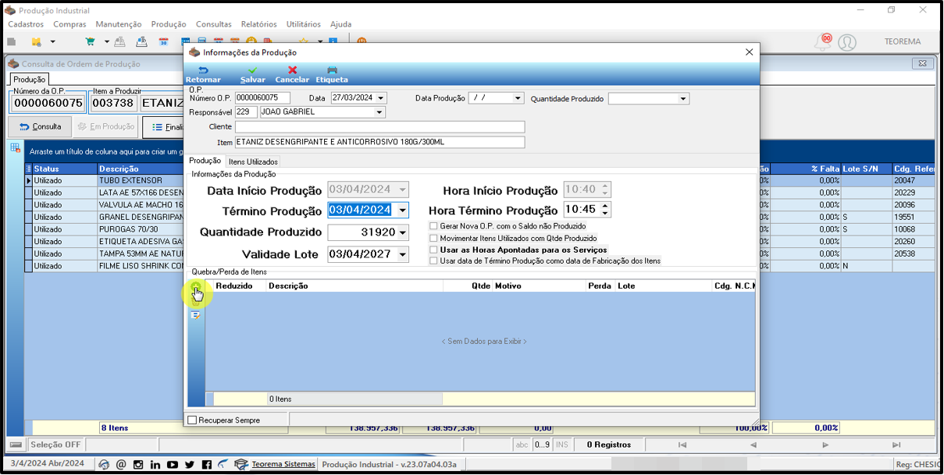The width and height of the screenshot is (944, 475).
Task: Open the notifications bell icon
Action: point(822,41)
